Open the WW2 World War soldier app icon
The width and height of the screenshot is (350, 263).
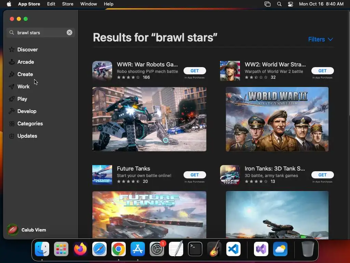pos(230,71)
